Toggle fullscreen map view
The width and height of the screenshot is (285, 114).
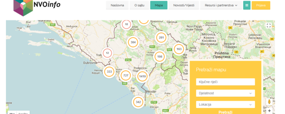click(x=268, y=26)
